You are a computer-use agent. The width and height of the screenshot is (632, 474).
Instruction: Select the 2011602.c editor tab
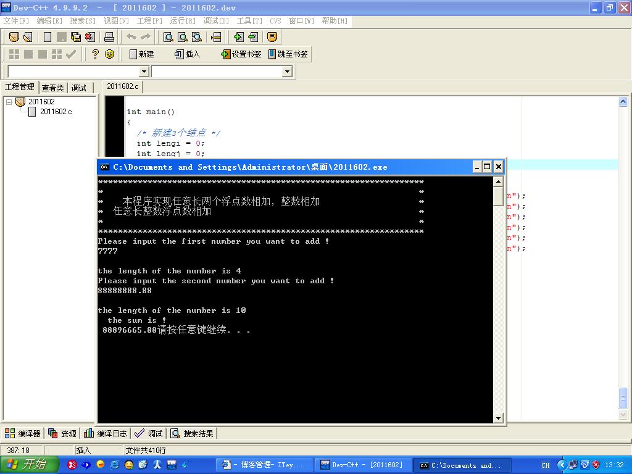point(123,86)
